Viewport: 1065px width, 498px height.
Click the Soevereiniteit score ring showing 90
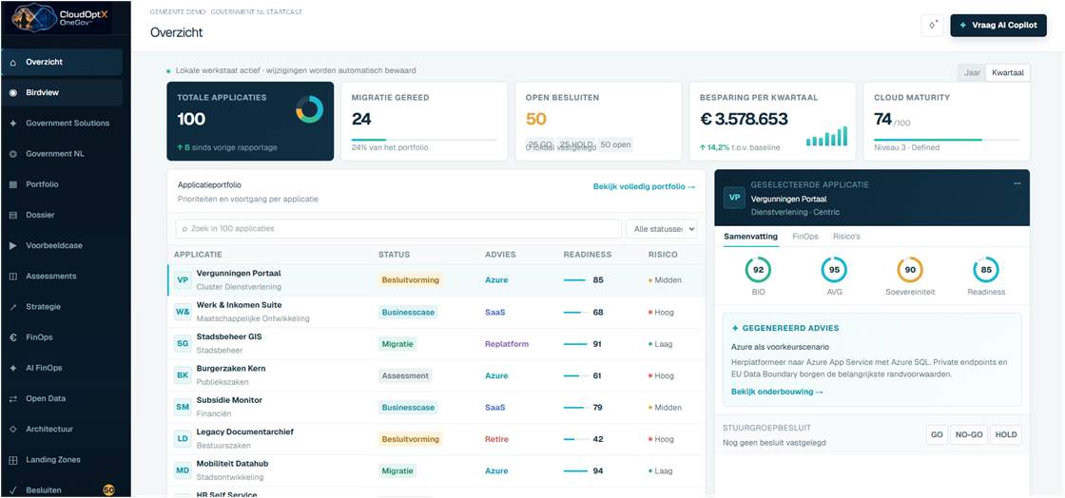pyautogui.click(x=910, y=269)
